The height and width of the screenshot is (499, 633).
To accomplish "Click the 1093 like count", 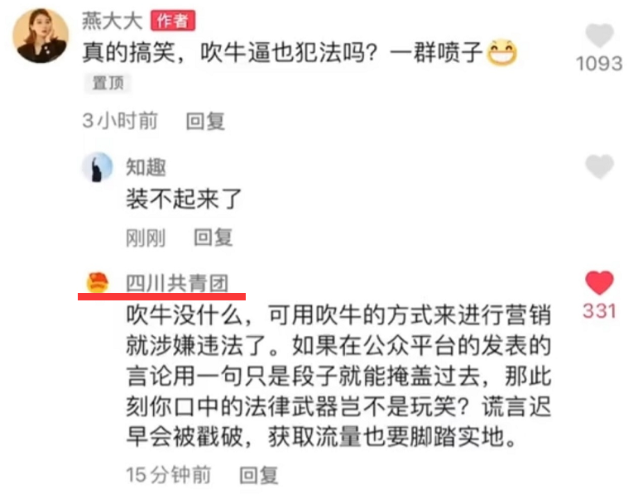I will pyautogui.click(x=599, y=64).
